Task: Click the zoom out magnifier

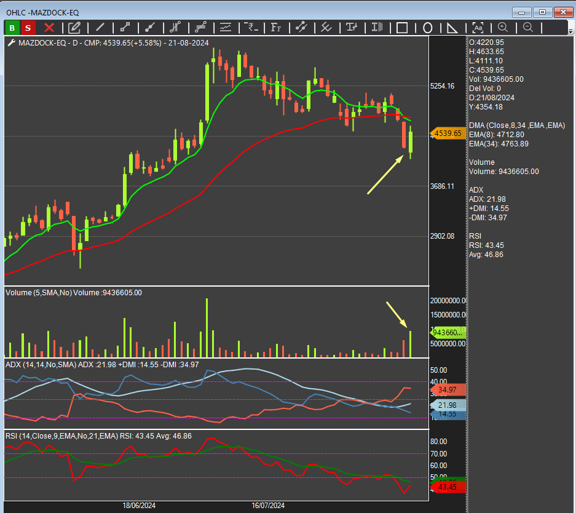Action: point(528,28)
